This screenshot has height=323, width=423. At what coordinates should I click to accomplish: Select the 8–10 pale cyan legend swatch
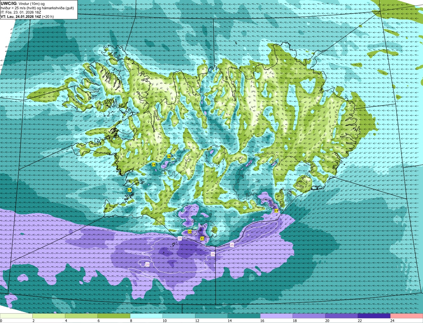146,316
